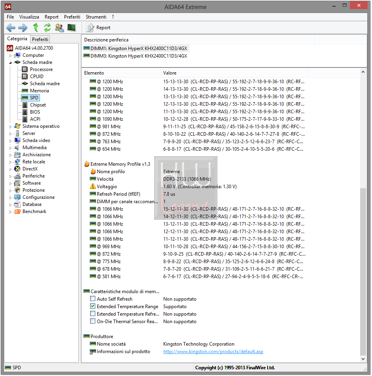Click the Report document icon in toolbar
This screenshot has width=372, height=376.
pos(90,28)
